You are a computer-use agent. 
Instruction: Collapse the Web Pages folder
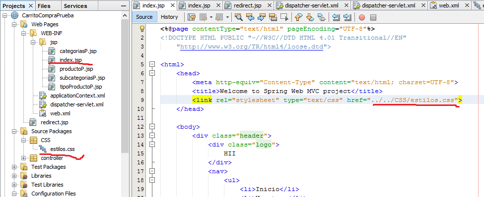coord(14,24)
